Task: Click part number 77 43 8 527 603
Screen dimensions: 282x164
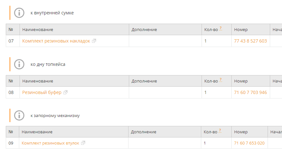Action: 250,41
